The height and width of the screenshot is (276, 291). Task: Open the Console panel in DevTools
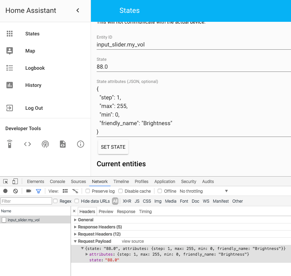point(57,181)
